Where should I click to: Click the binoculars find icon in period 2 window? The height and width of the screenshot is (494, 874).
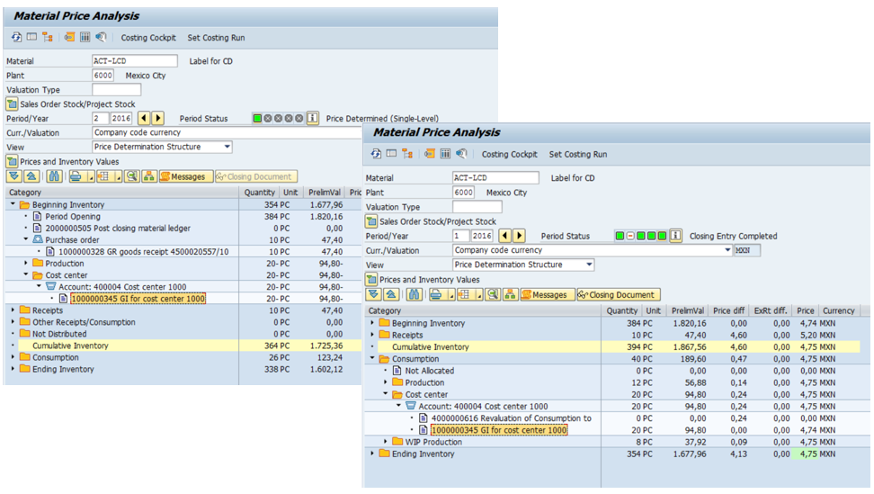[54, 176]
